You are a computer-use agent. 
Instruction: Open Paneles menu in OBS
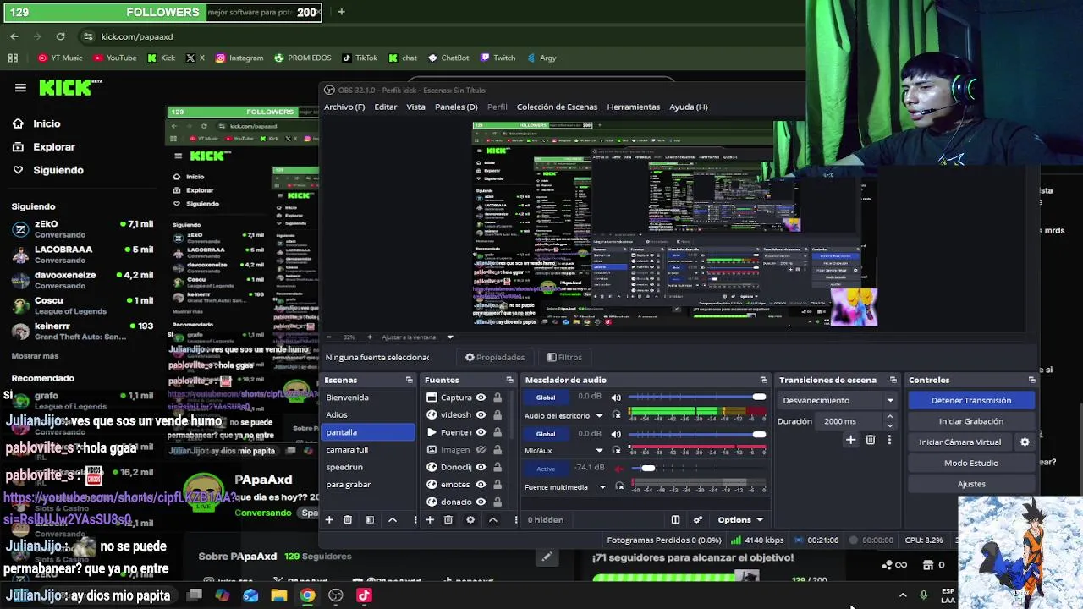click(456, 107)
